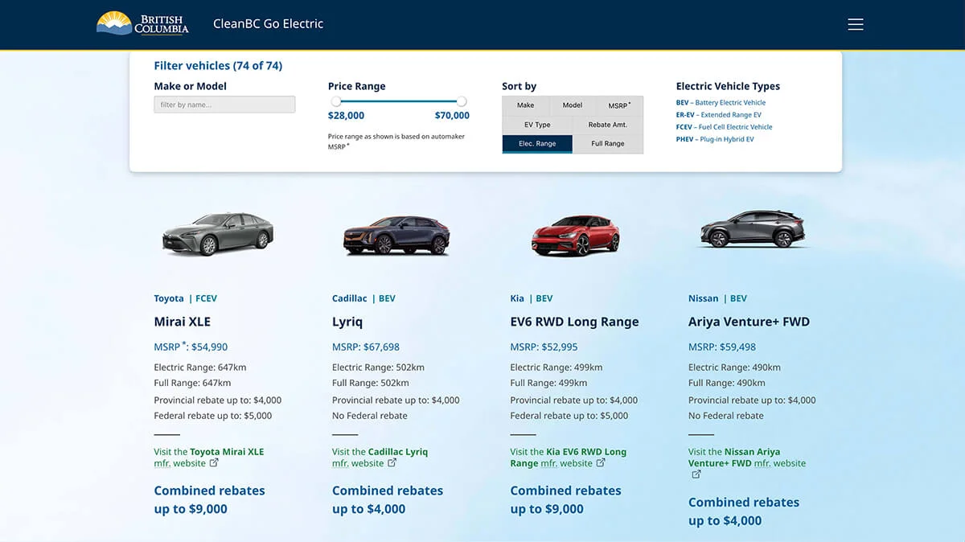Click external link icon for Cadillac Lyriq

coord(392,463)
